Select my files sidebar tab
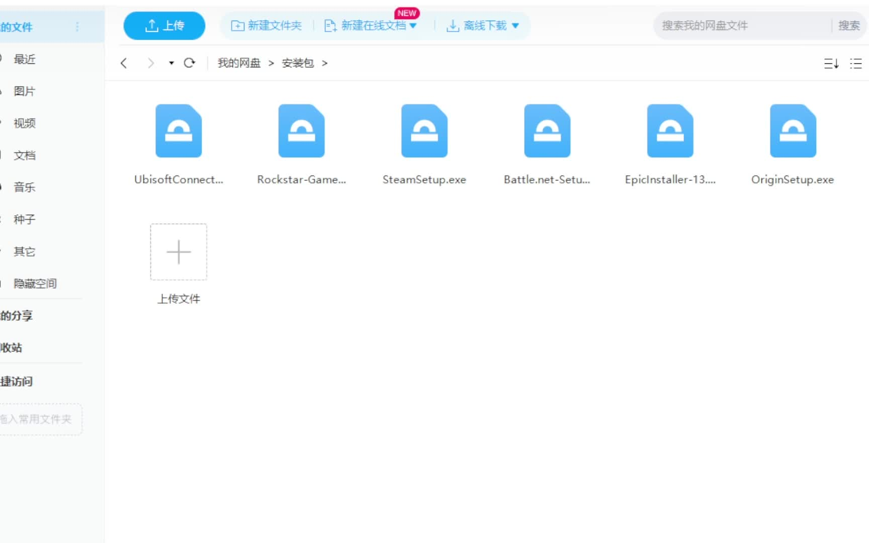This screenshot has height=543, width=869. [x=52, y=27]
